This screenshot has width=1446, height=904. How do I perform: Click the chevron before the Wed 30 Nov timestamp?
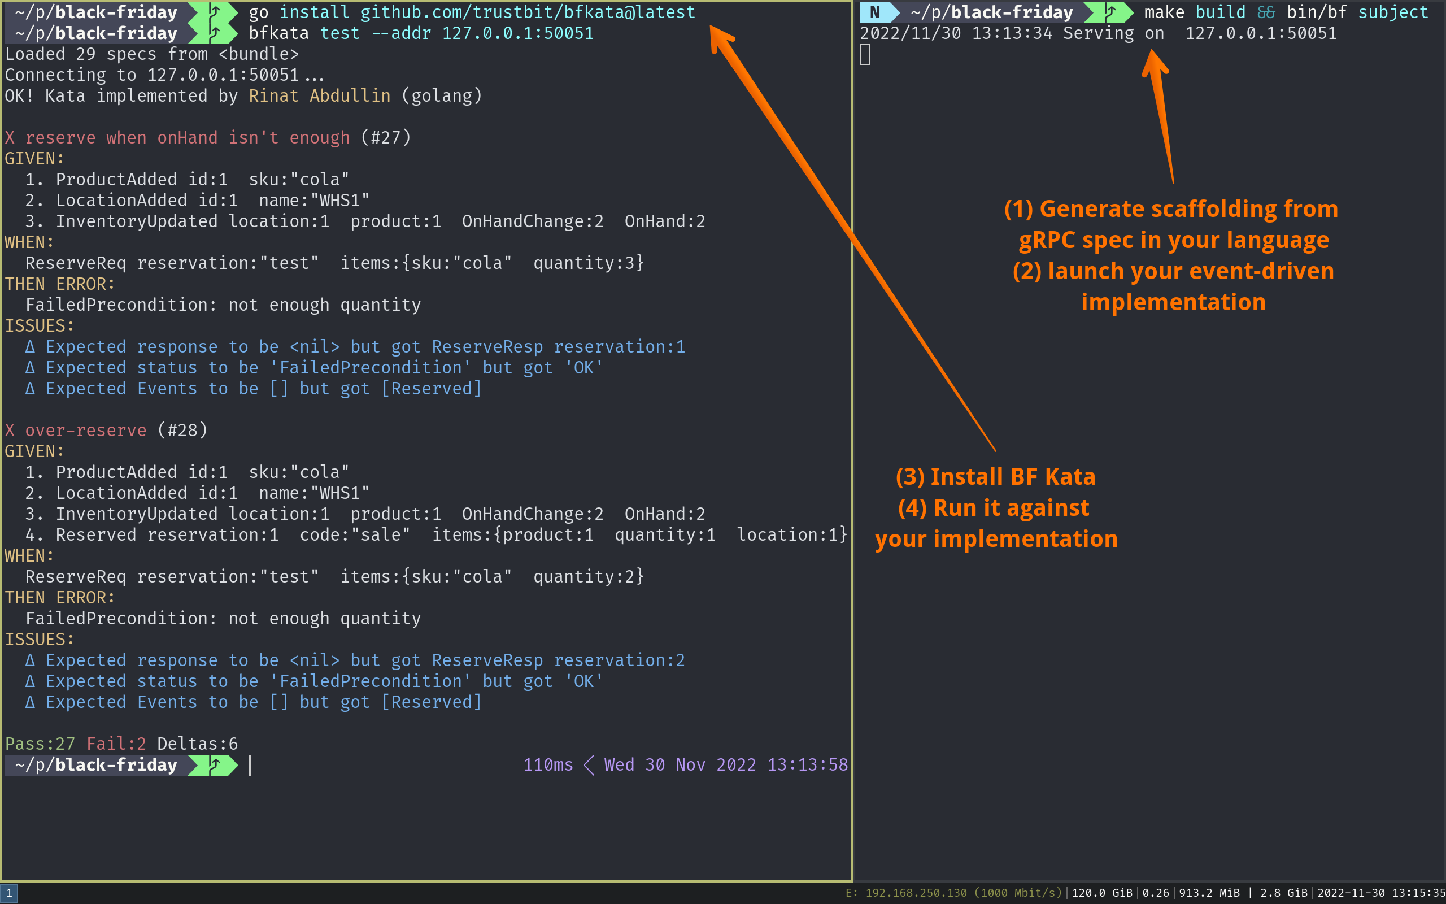(589, 764)
